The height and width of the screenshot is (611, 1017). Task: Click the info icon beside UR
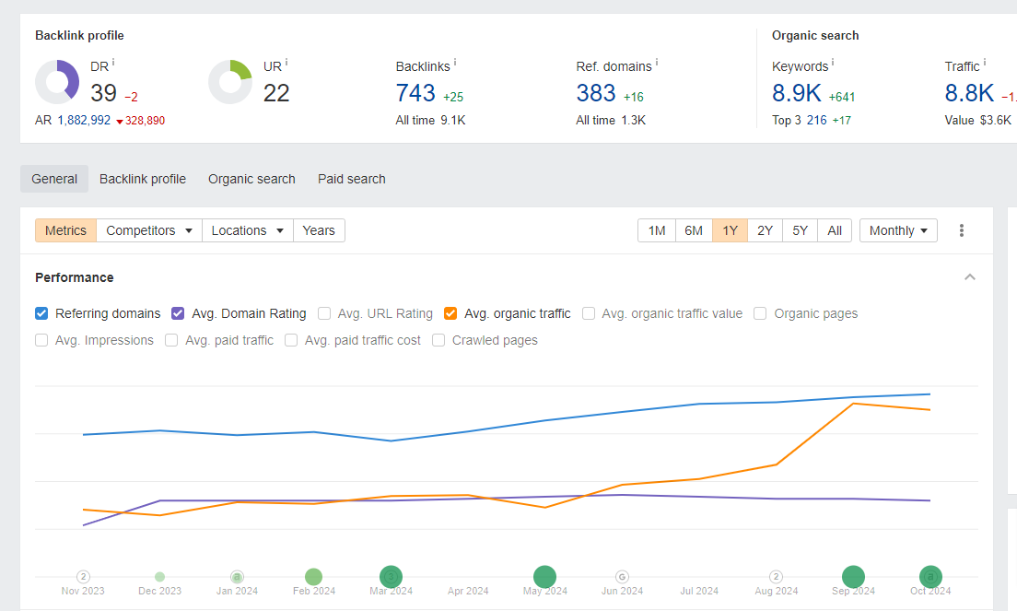pyautogui.click(x=286, y=63)
